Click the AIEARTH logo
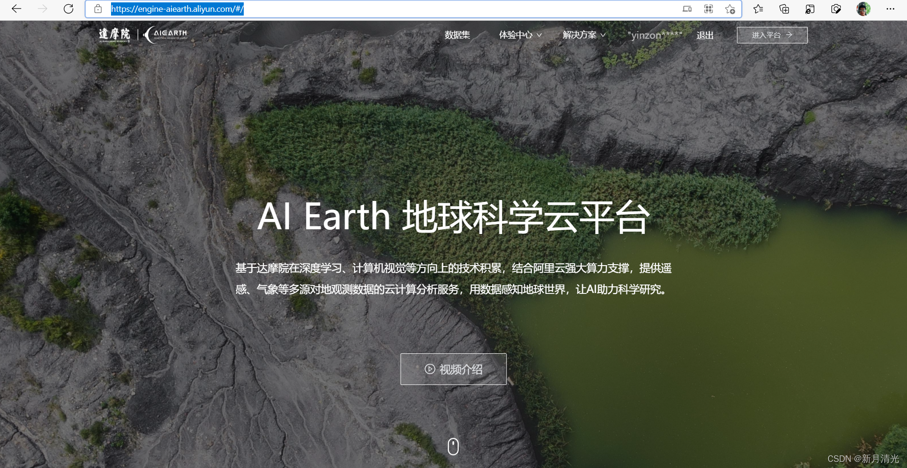 pyautogui.click(x=166, y=34)
